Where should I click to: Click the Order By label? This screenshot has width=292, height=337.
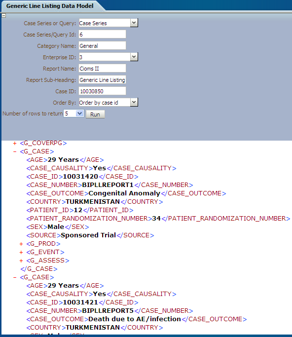coord(65,103)
